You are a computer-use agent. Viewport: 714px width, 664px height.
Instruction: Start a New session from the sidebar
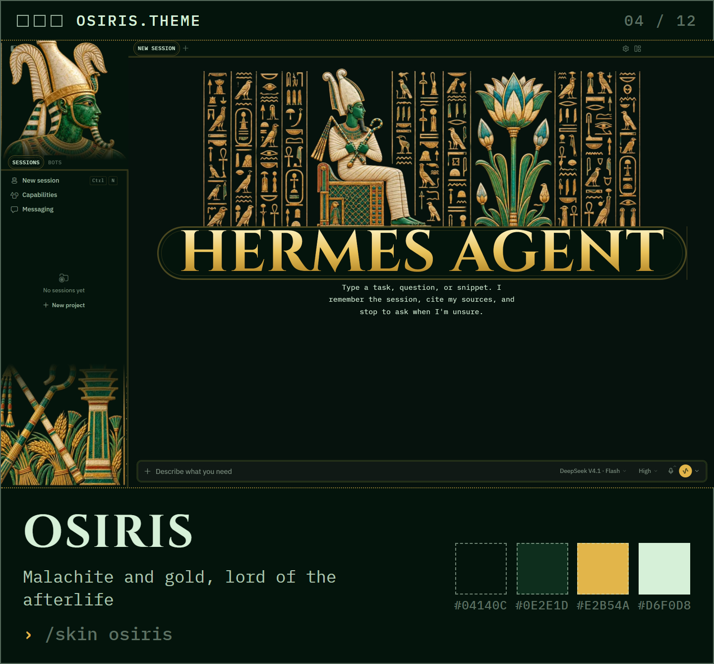point(64,181)
